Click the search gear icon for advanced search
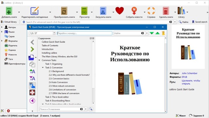Screen dimensions: 209x118 24,22
